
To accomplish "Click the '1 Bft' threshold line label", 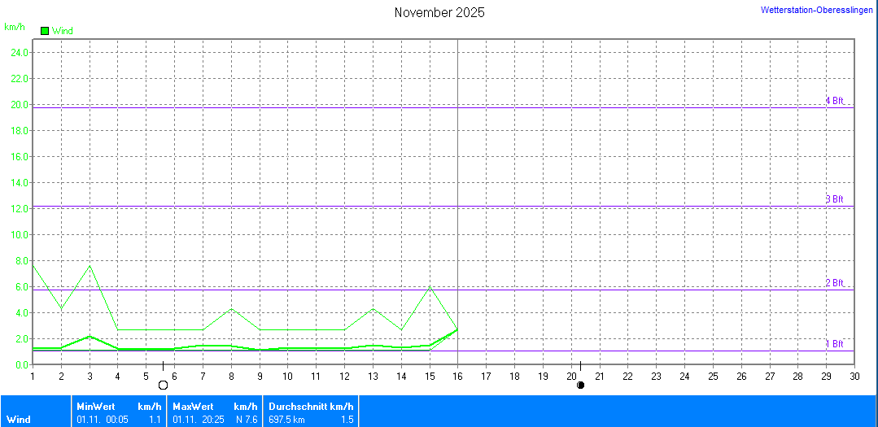I will (x=834, y=344).
